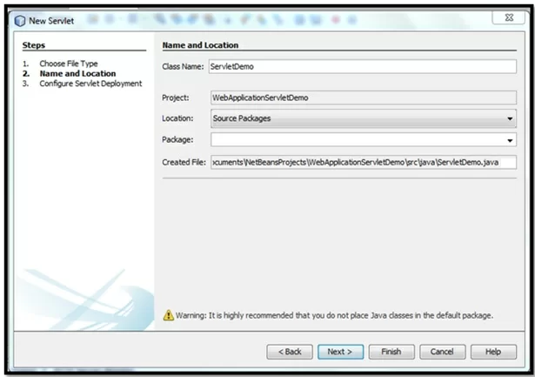The height and width of the screenshot is (377, 535).
Task: Expand the Package combo box arrow
Action: tap(510, 140)
